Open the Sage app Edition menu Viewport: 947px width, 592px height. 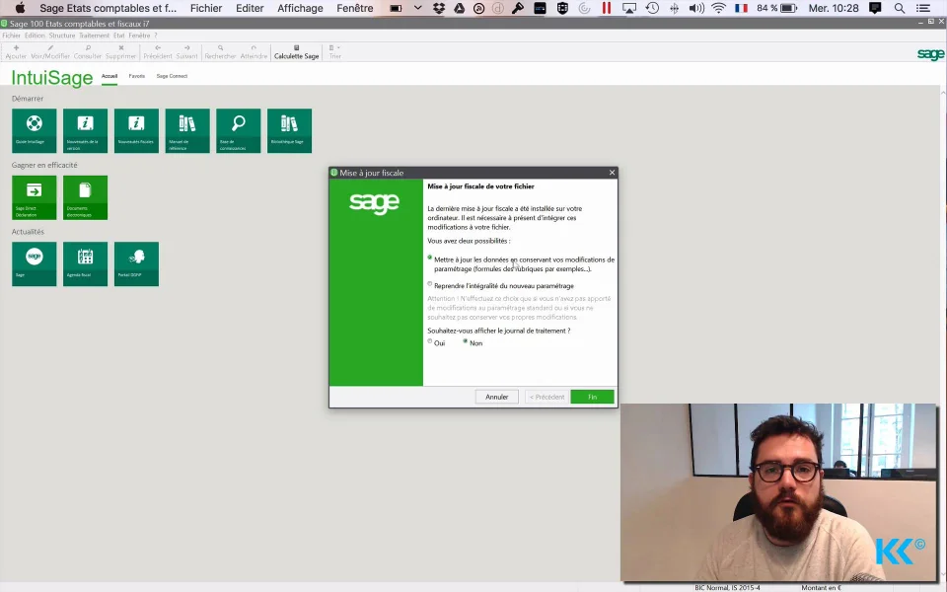(35, 36)
